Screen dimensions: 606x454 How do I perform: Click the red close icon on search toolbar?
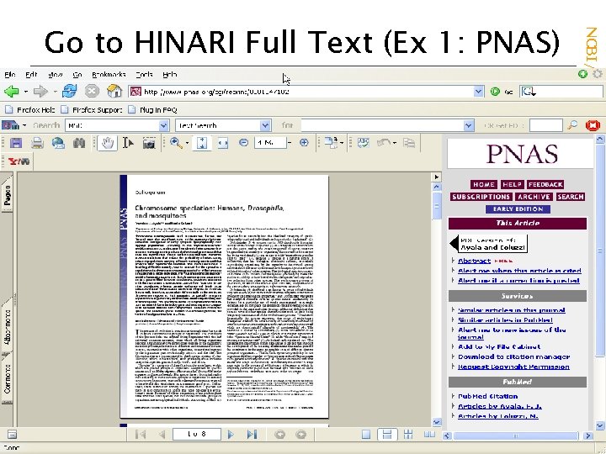point(593,125)
